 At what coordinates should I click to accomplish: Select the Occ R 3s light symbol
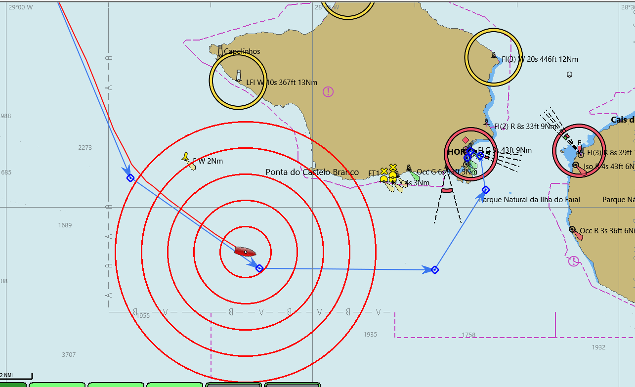tap(572, 229)
